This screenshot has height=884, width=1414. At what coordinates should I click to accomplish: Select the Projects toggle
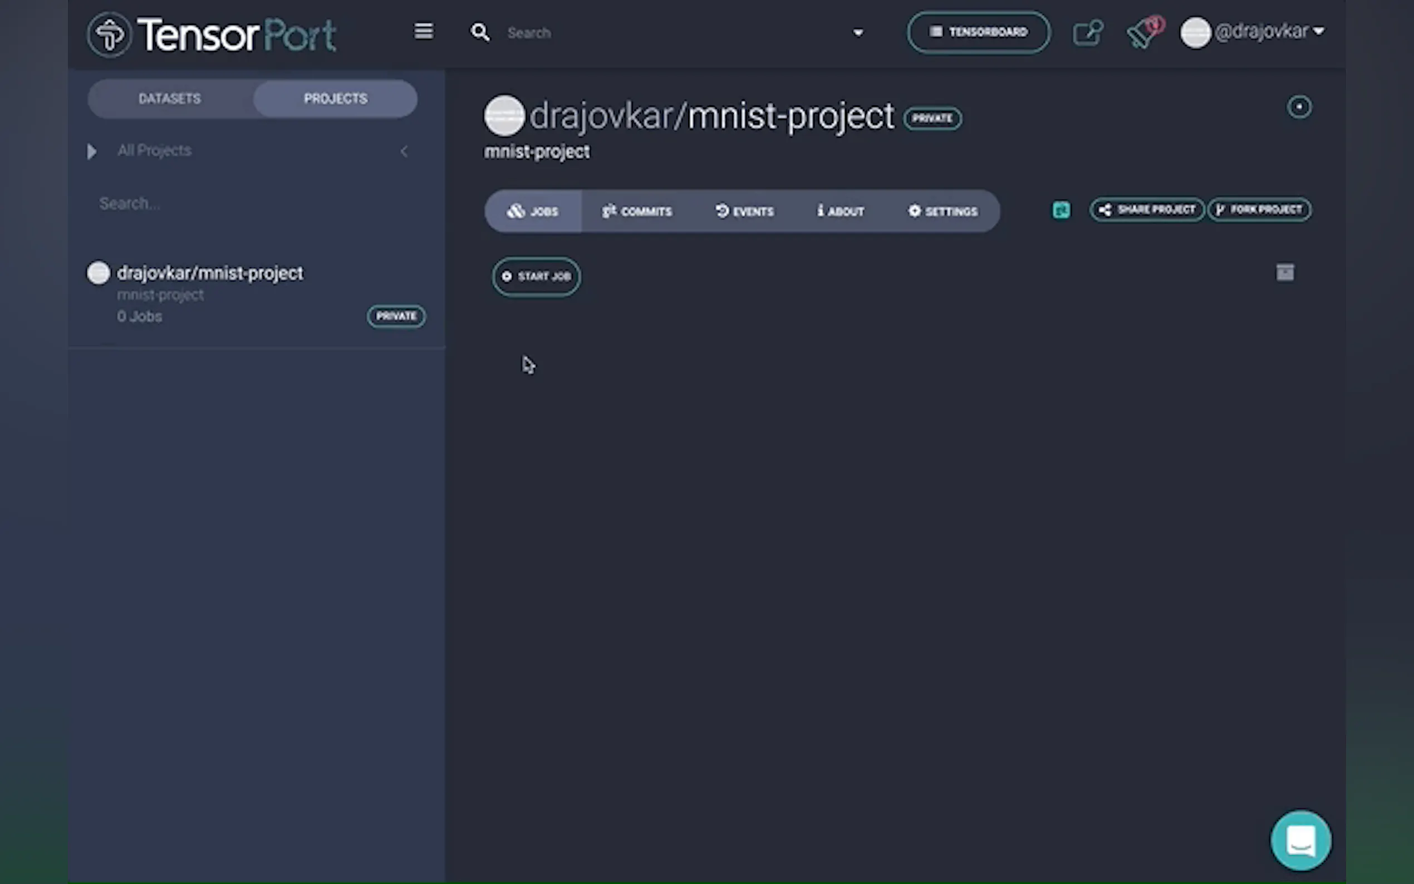(336, 99)
